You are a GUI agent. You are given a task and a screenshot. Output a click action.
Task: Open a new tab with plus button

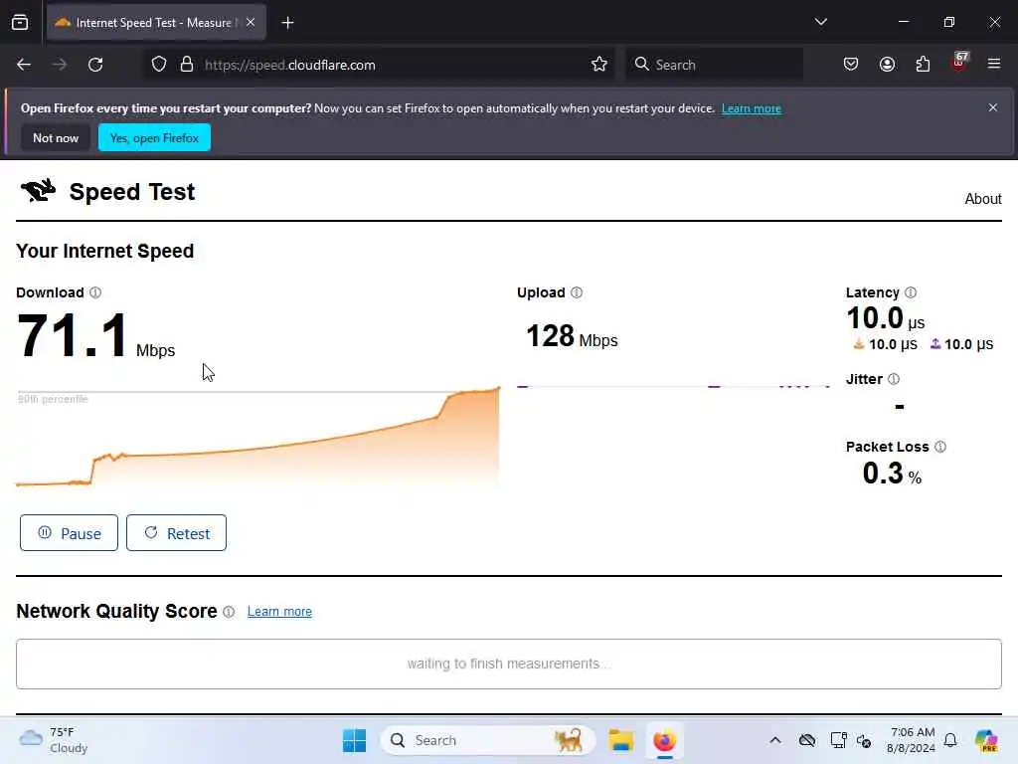[287, 23]
